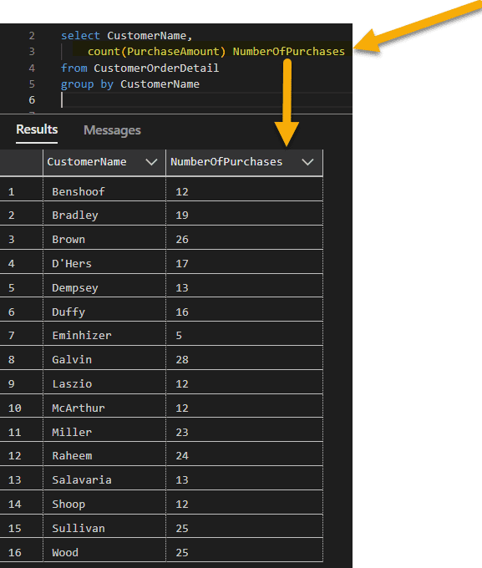
Task: Select the Raheem customer cell
Action: coord(104,455)
